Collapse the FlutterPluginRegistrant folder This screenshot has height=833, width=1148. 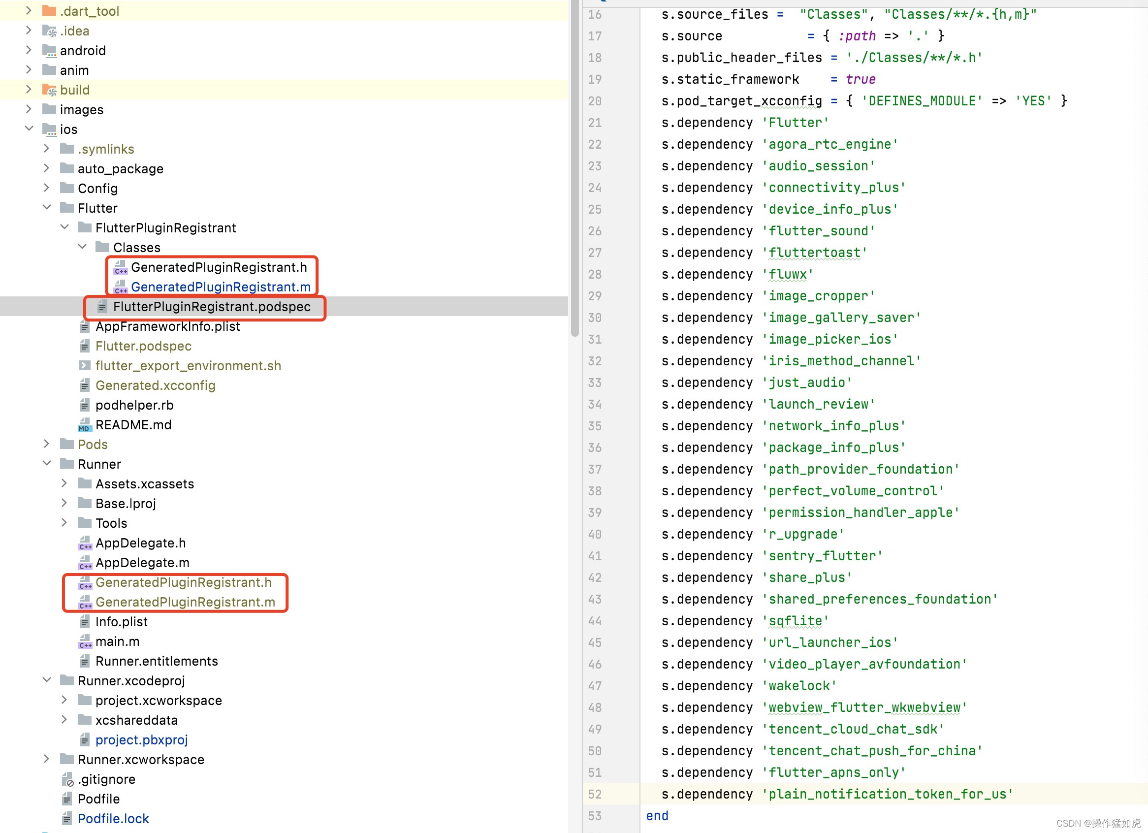64,227
